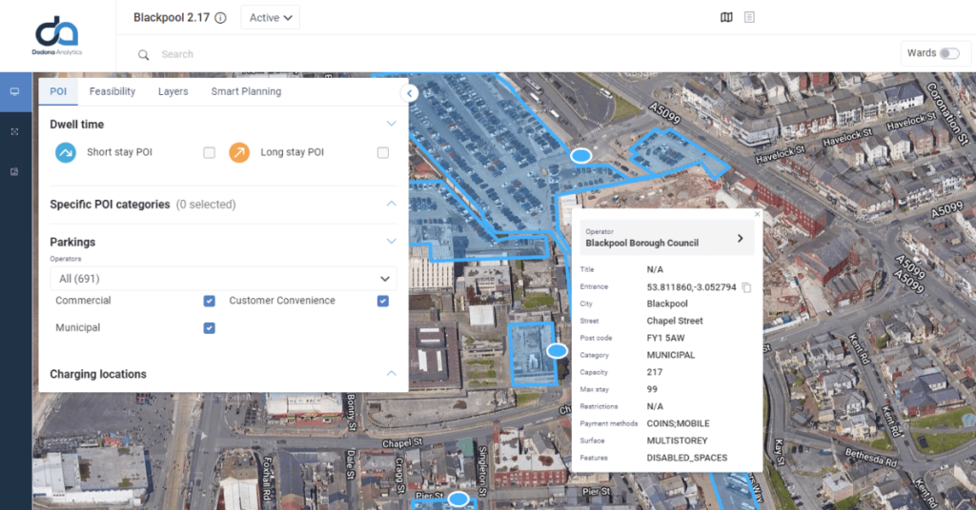Enable the Wards toggle switch

pos(948,53)
